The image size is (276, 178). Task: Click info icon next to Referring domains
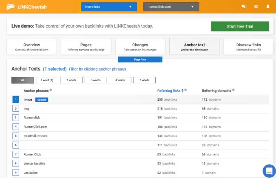tap(233, 90)
